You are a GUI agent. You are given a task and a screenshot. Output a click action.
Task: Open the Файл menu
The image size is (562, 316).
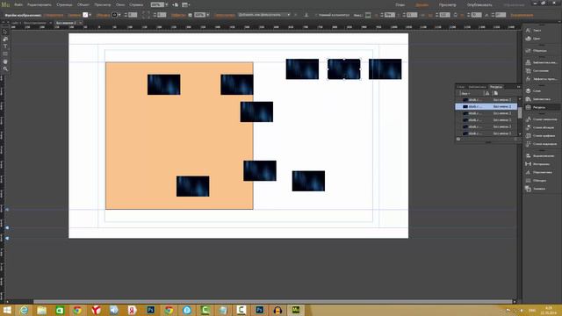tap(18, 4)
